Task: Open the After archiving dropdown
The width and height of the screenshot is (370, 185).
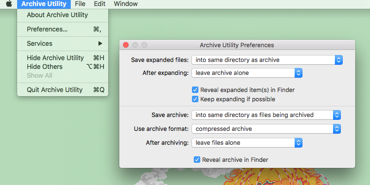Action: point(247,142)
